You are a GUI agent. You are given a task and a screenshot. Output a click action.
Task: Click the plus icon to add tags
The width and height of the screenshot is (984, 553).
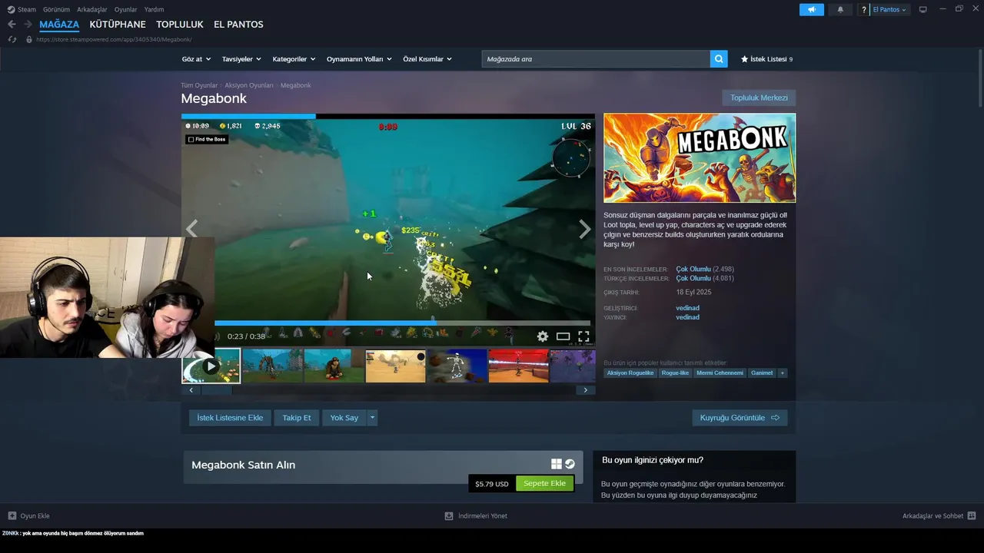pyautogui.click(x=783, y=373)
